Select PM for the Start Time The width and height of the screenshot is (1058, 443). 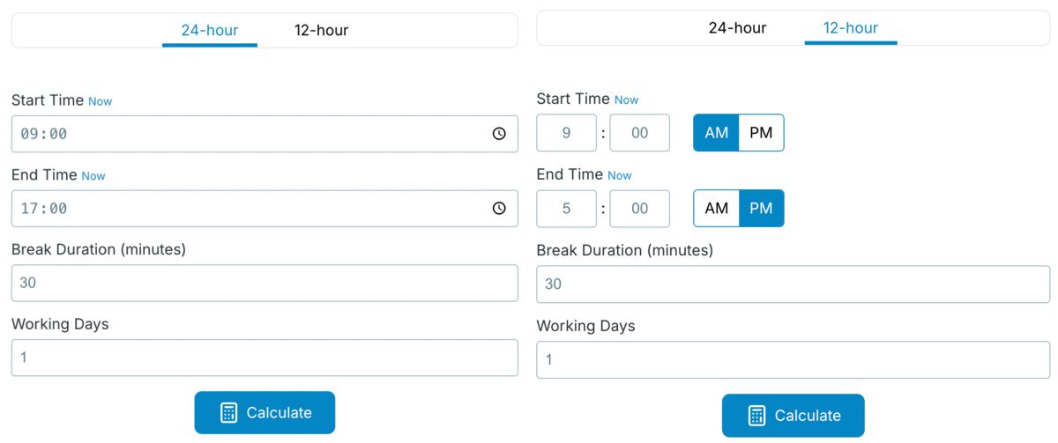click(x=761, y=133)
